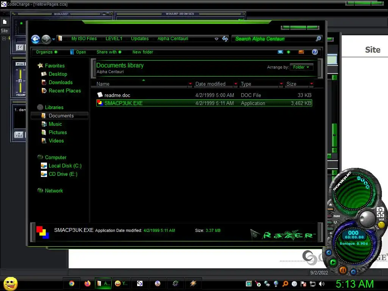Open the recent locations arrow beside Forward
The height and width of the screenshot is (291, 388).
53,39
